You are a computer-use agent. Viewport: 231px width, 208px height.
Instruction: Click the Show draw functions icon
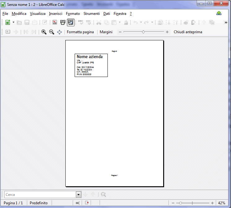point(194,22)
